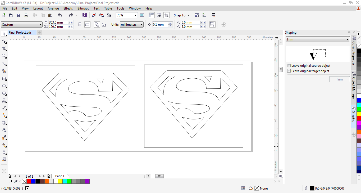Check Leave original target object option

[x=289, y=71]
